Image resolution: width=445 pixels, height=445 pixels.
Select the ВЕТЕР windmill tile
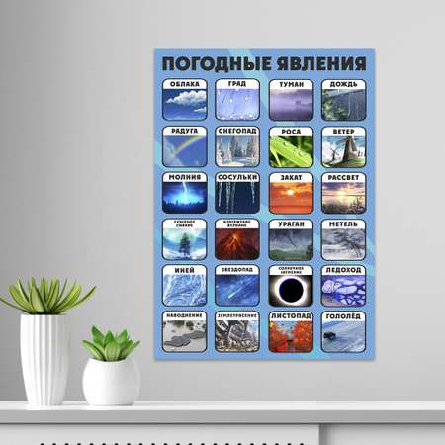(x=344, y=146)
